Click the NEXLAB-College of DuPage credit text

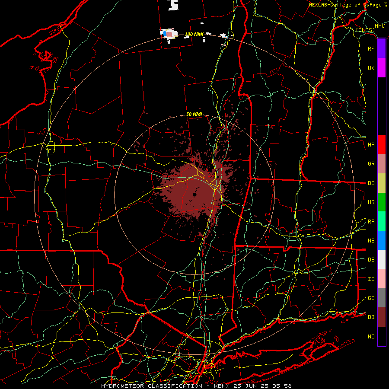tap(348, 5)
